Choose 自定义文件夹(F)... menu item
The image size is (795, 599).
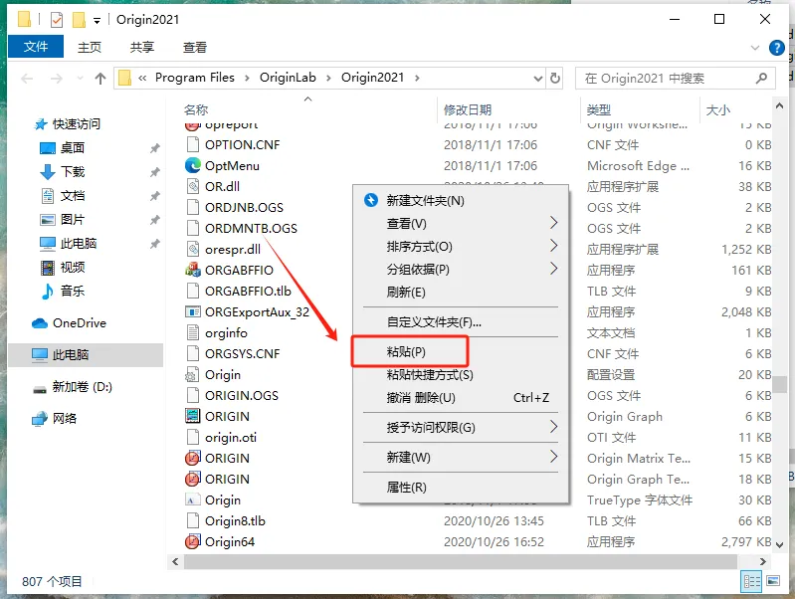click(x=461, y=322)
